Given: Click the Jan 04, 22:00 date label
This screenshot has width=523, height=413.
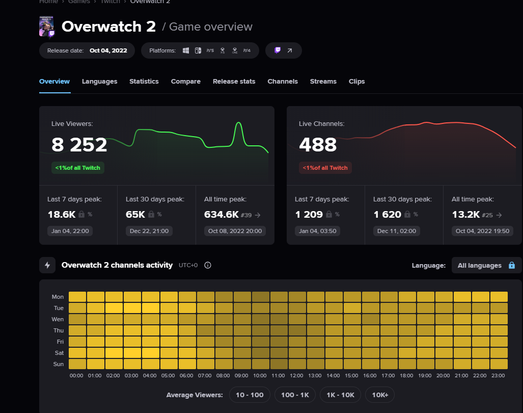Looking at the screenshot, I should coord(70,231).
